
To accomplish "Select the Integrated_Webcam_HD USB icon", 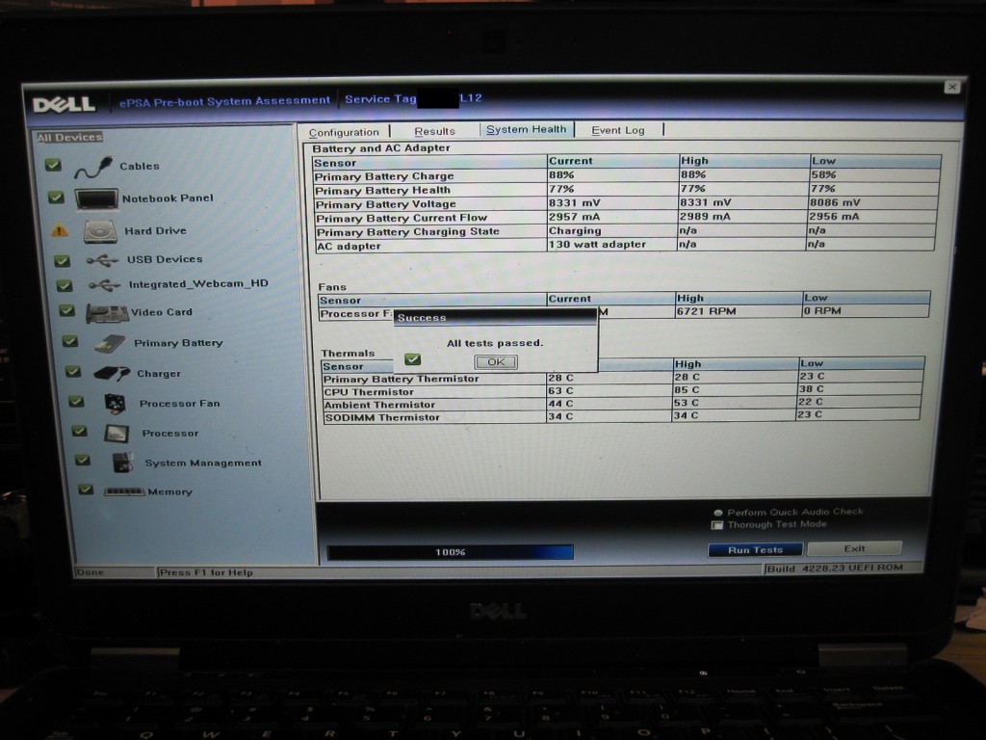I will pos(104,285).
